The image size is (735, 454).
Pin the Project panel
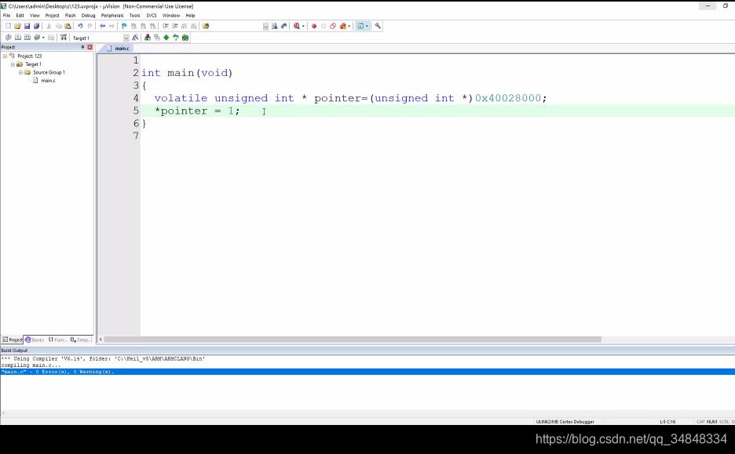pos(82,47)
